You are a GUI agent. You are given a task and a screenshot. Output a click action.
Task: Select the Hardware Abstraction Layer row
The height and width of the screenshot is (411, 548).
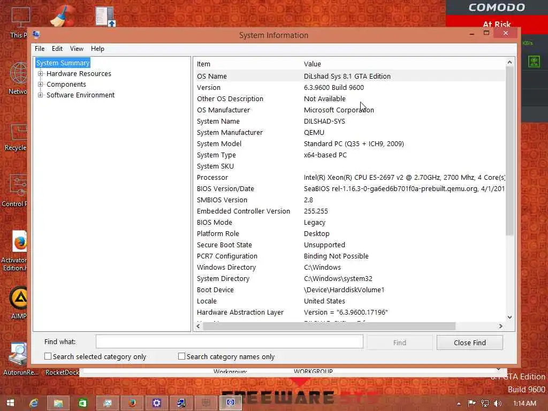(349, 313)
